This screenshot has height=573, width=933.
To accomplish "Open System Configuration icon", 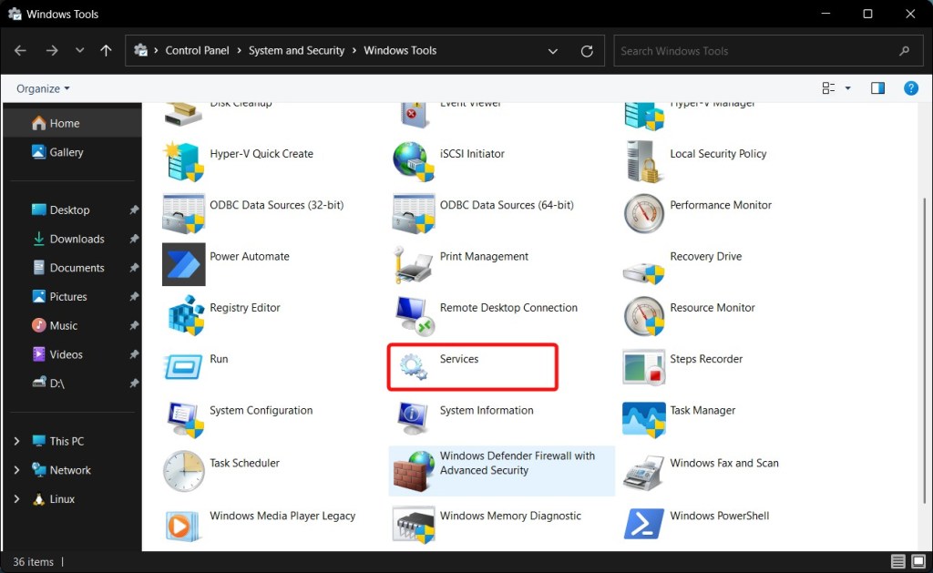I will 185,419.
